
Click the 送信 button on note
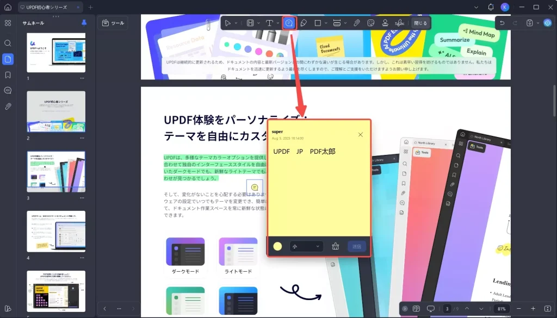356,246
